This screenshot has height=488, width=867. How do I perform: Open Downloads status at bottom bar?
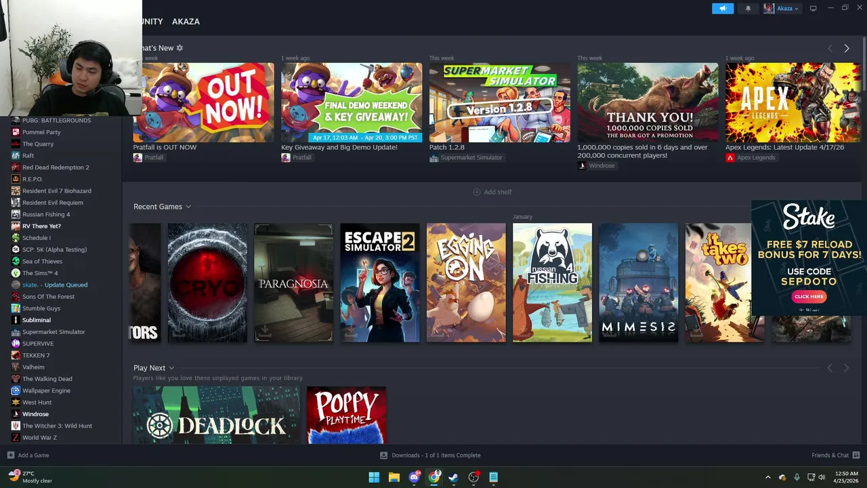click(430, 455)
